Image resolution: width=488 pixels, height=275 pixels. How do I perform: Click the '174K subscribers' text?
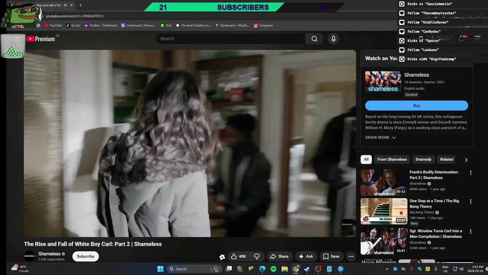[51, 259]
